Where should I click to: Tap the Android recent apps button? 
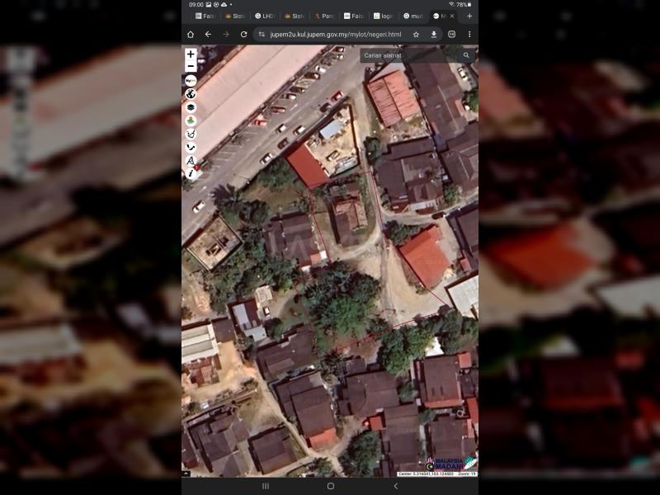pos(266,486)
